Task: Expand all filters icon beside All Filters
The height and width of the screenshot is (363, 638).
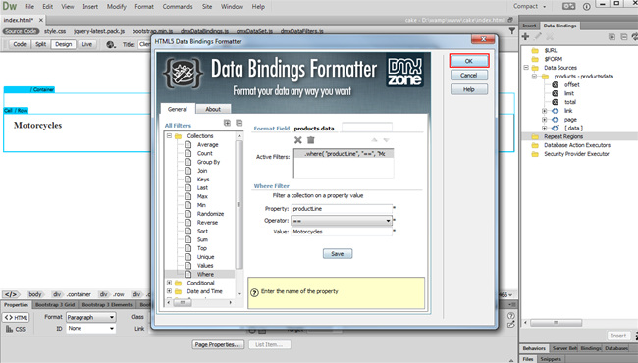Action: [x=227, y=123]
